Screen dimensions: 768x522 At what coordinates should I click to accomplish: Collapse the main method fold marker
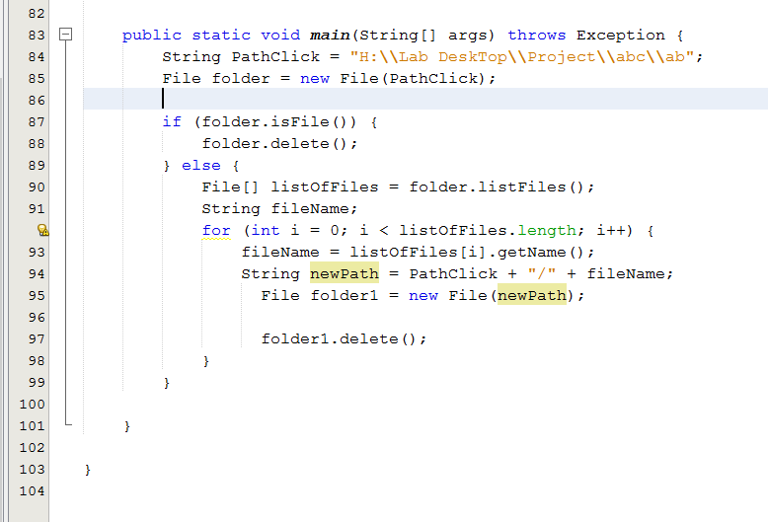66,36
